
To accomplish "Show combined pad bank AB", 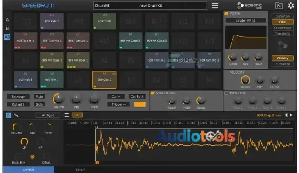I will (x=7, y=37).
